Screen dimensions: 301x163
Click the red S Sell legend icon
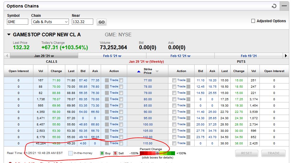click(115, 153)
